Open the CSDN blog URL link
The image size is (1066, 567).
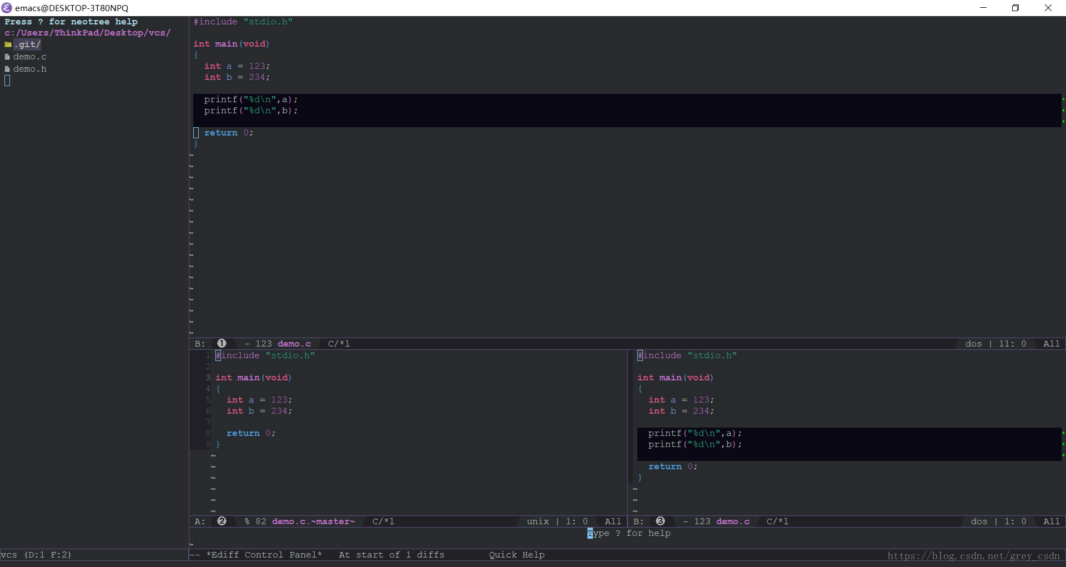point(974,555)
